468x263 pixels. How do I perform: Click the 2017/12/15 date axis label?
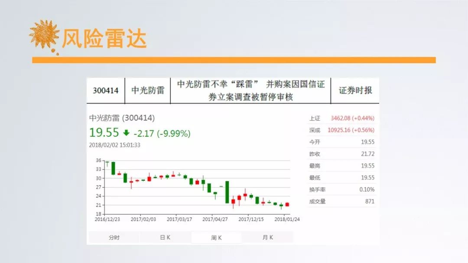251,219
